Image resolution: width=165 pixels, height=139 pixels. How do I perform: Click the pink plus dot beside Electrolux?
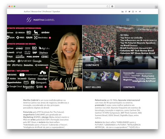tap(50, 38)
